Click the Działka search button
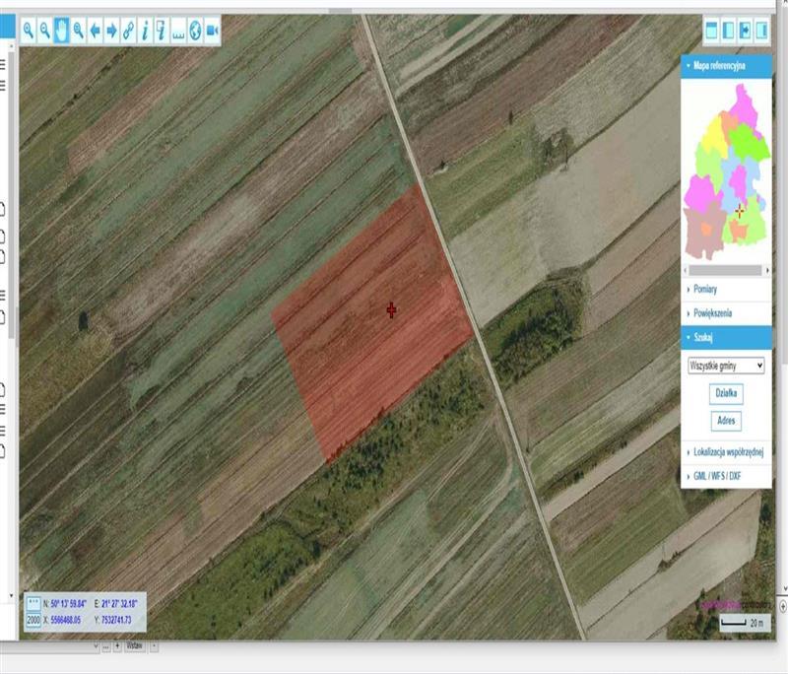The height and width of the screenshot is (674, 788). tap(727, 393)
